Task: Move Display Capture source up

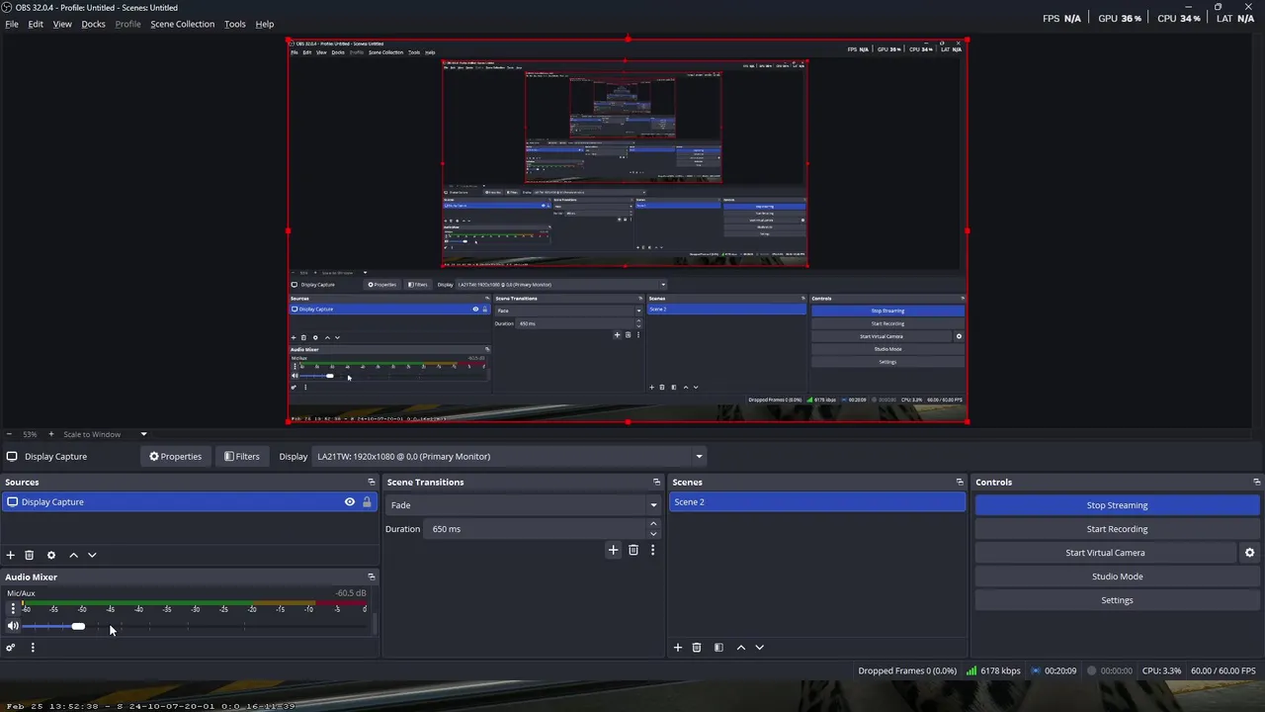Action: click(73, 555)
